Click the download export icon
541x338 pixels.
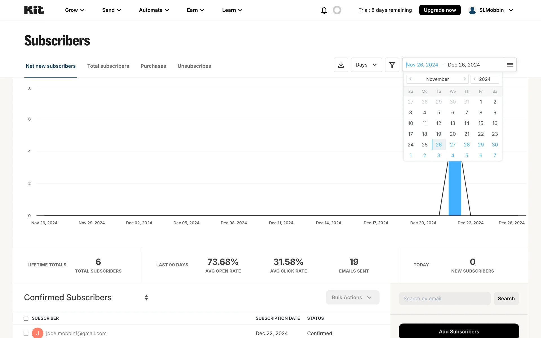[341, 65]
